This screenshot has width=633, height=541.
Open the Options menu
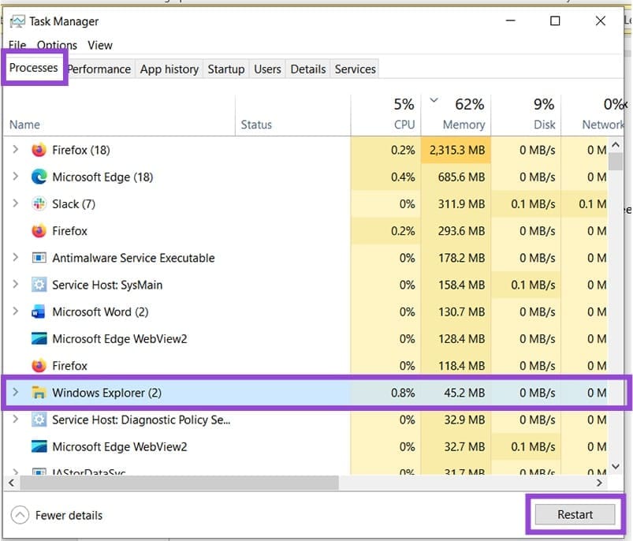(56, 45)
